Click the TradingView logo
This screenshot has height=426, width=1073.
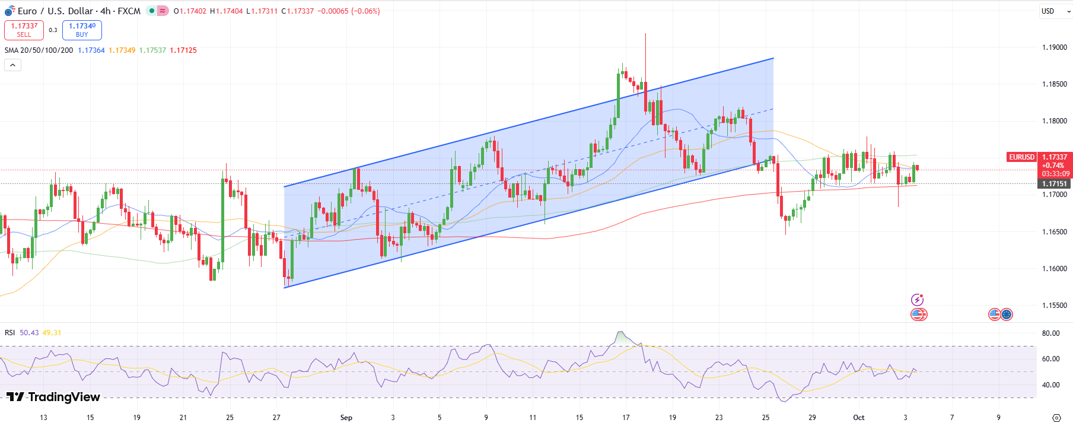pos(53,397)
